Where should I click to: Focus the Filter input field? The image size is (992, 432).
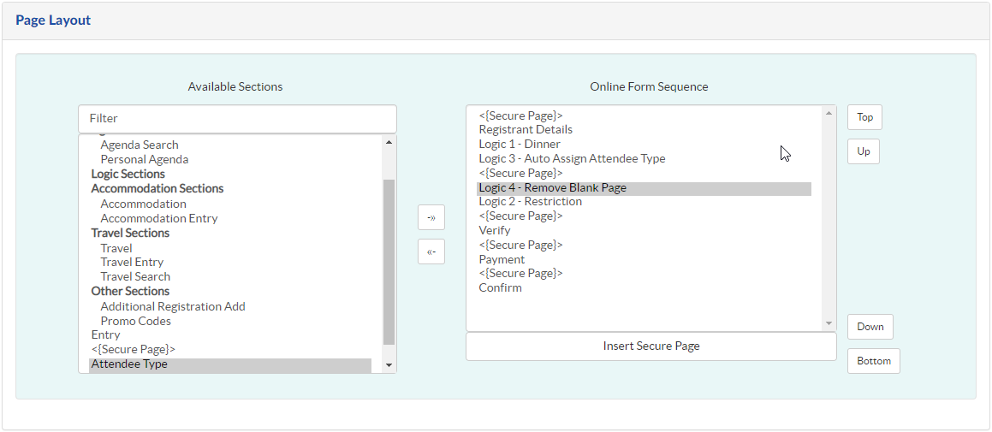(x=237, y=118)
